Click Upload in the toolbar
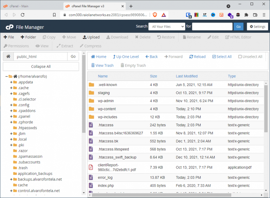This screenshot has width=270, height=198. tap(91, 37)
